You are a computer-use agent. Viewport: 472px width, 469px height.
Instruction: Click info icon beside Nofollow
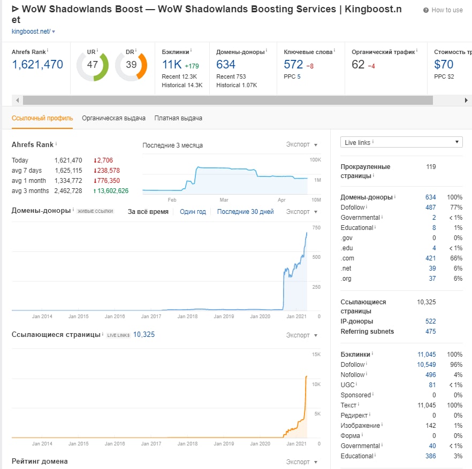click(x=367, y=374)
